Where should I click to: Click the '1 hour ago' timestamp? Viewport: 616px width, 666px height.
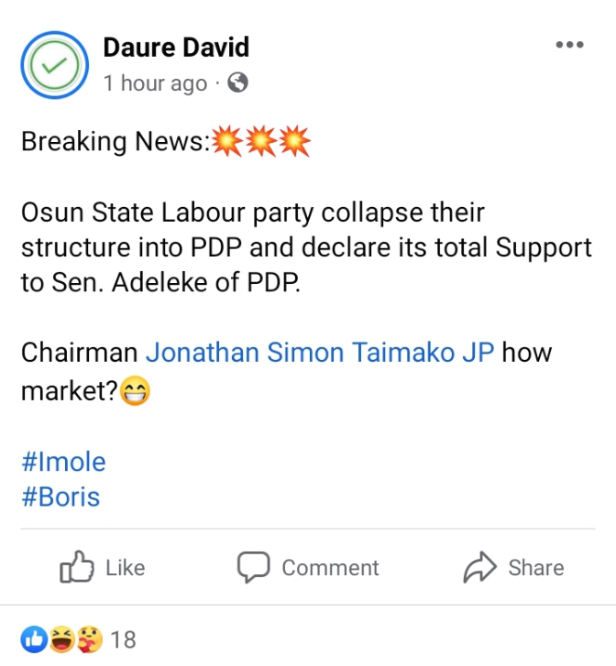[x=155, y=83]
